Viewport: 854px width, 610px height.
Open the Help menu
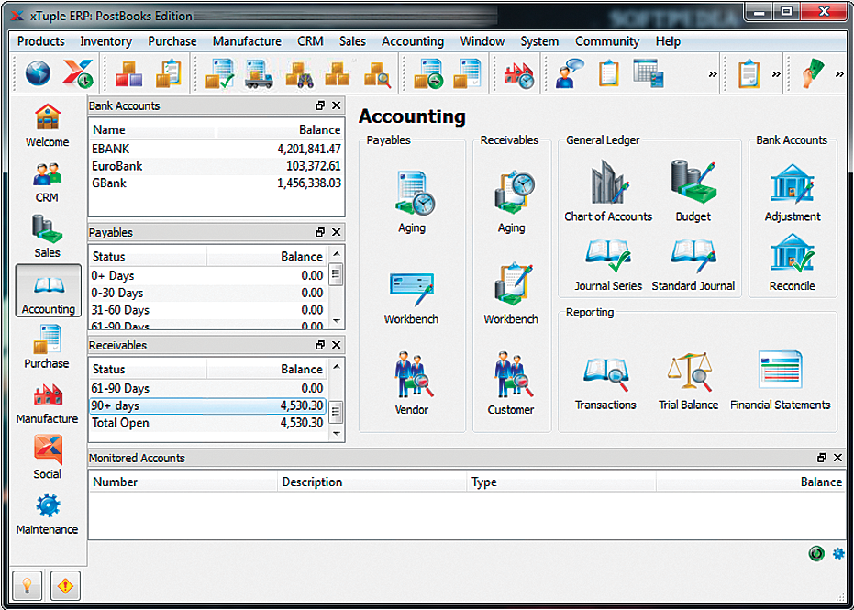(669, 41)
